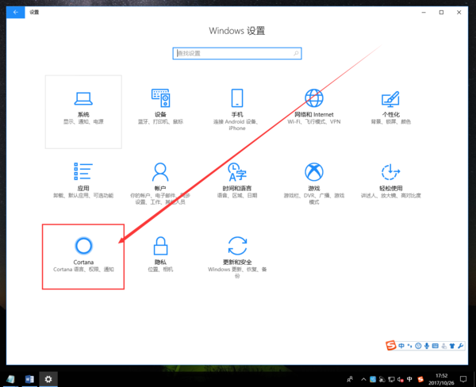
Task: Click the muted volume tray icon
Action: tap(401, 379)
